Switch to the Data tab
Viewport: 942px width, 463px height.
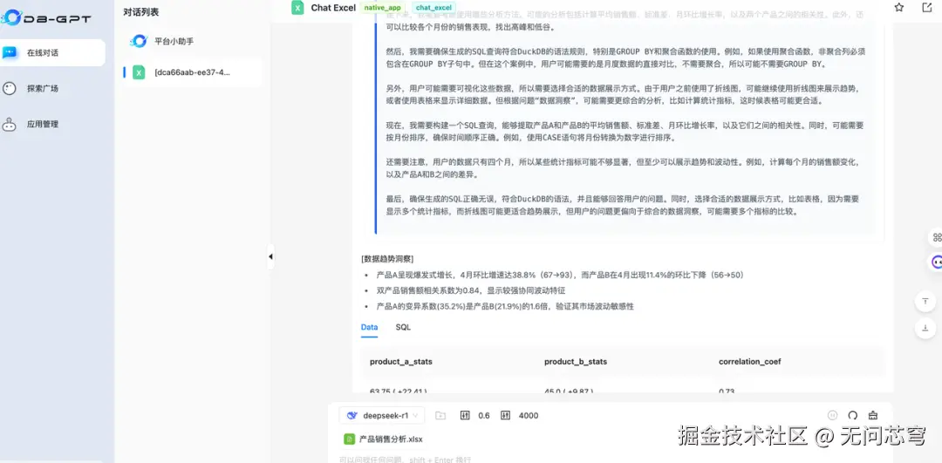click(370, 327)
